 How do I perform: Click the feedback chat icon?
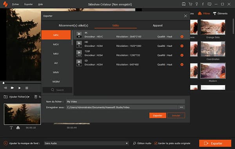point(210,4)
